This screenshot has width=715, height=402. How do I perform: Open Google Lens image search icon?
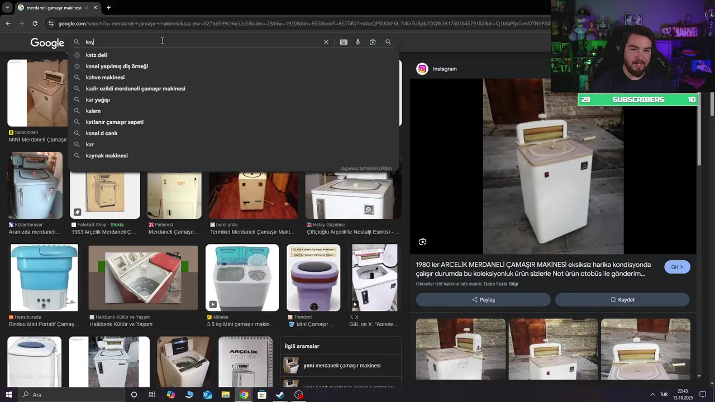point(373,42)
